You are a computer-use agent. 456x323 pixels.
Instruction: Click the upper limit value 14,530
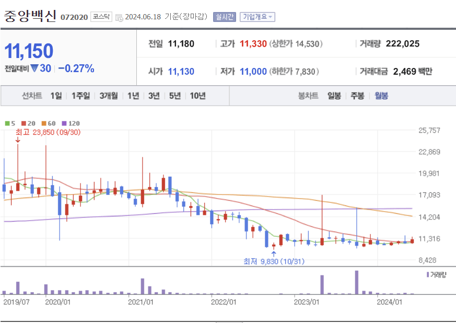pyautogui.click(x=307, y=44)
